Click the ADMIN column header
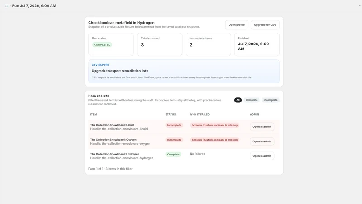This screenshot has height=204, width=362. [x=254, y=115]
